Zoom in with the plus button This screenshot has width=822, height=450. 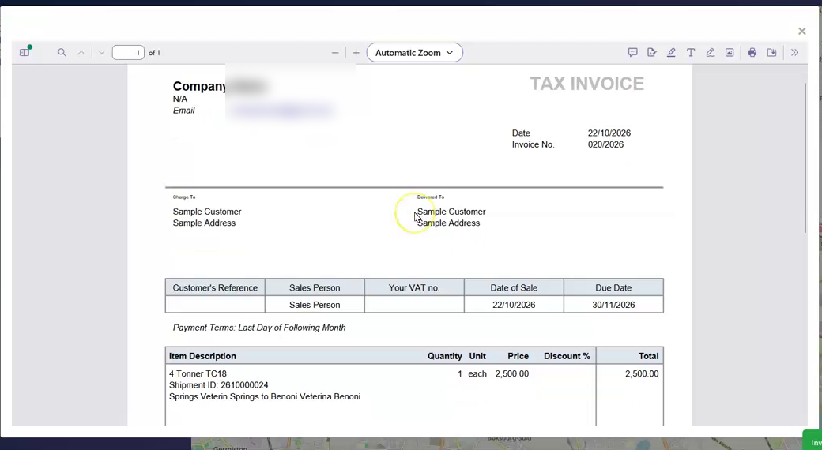(x=356, y=52)
